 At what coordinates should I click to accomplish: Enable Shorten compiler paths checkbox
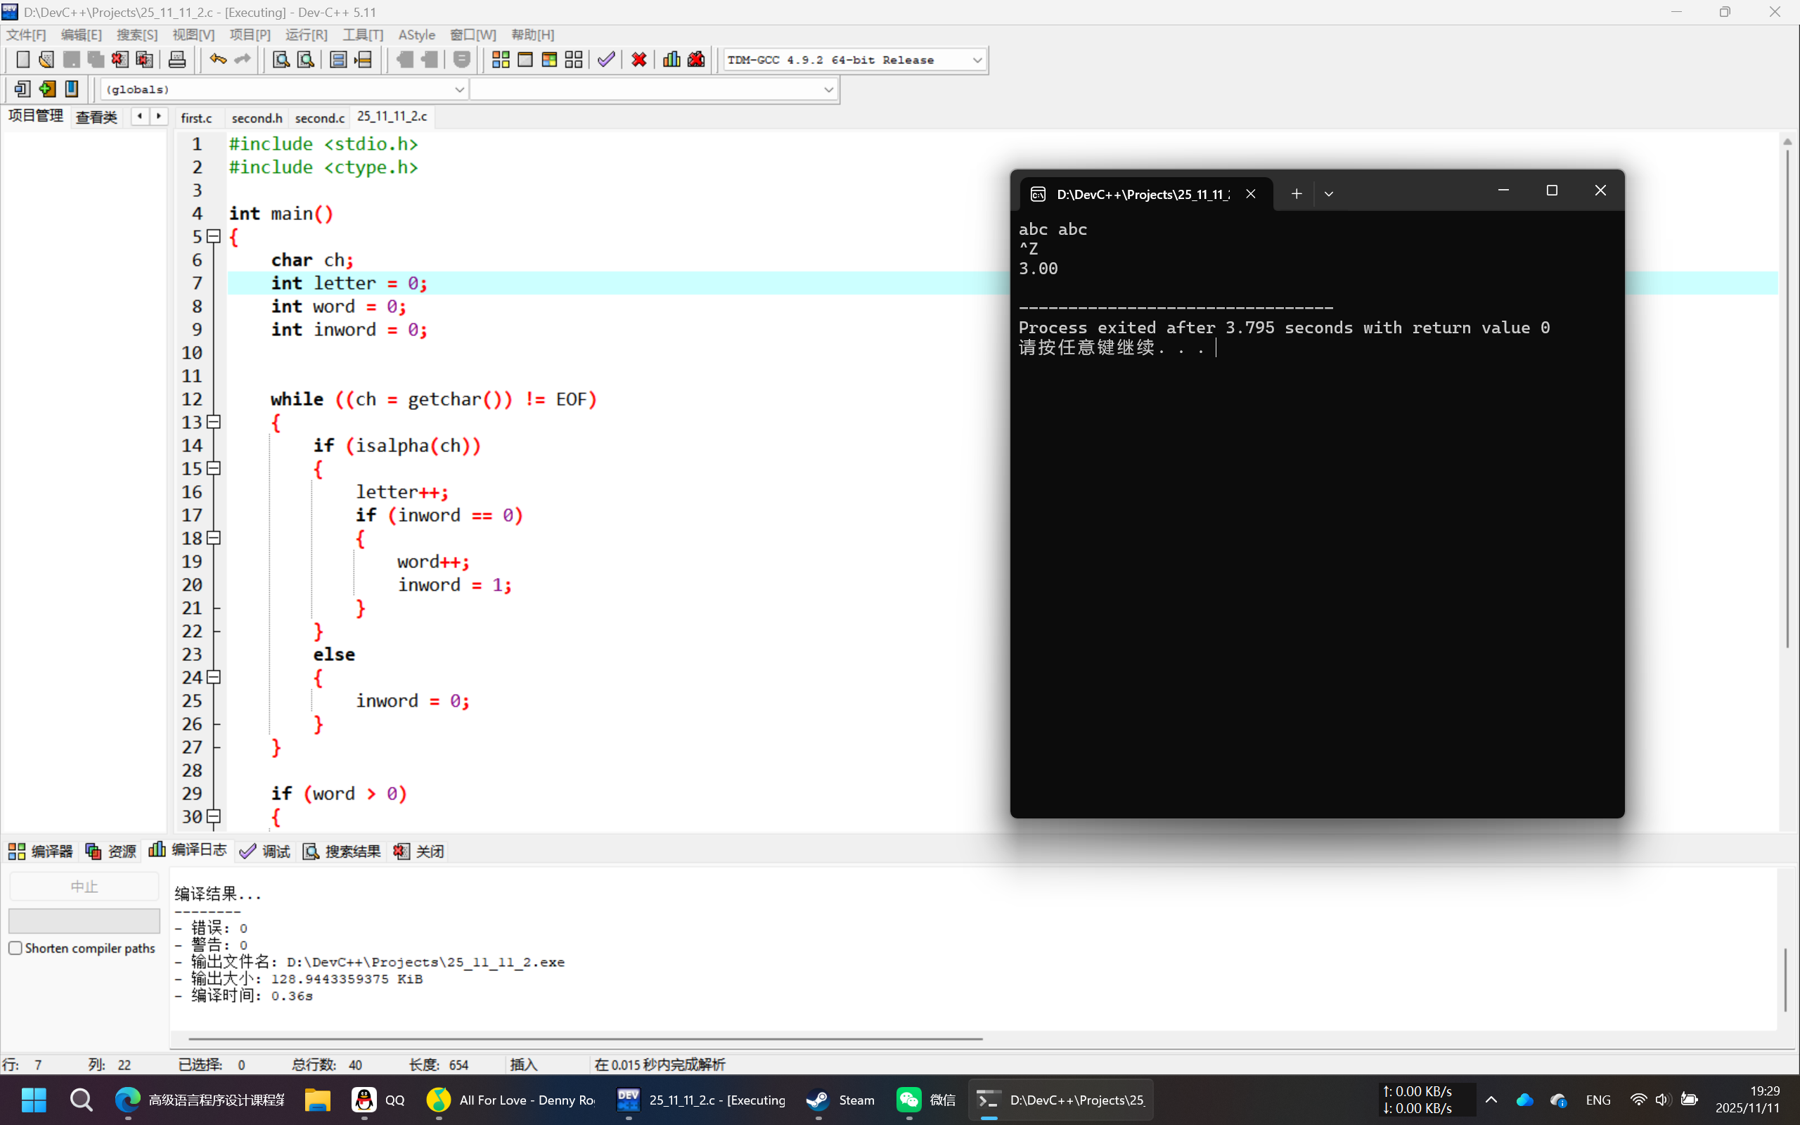(x=15, y=948)
